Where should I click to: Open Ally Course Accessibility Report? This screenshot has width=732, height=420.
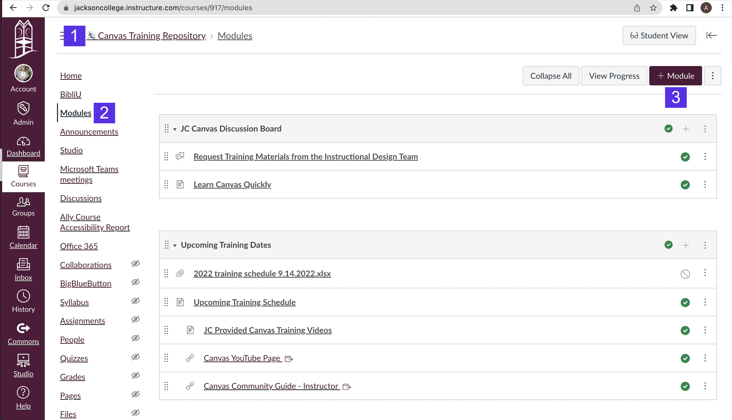(95, 222)
